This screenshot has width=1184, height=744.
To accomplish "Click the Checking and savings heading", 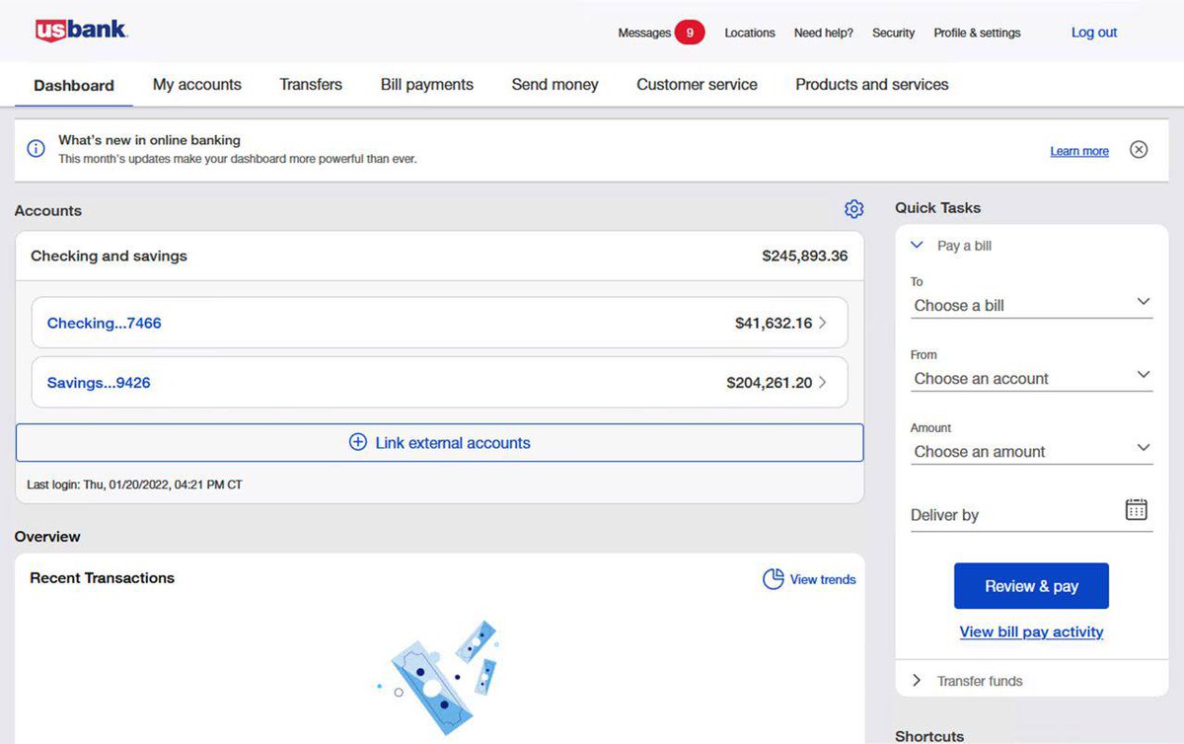I will pos(109,256).
